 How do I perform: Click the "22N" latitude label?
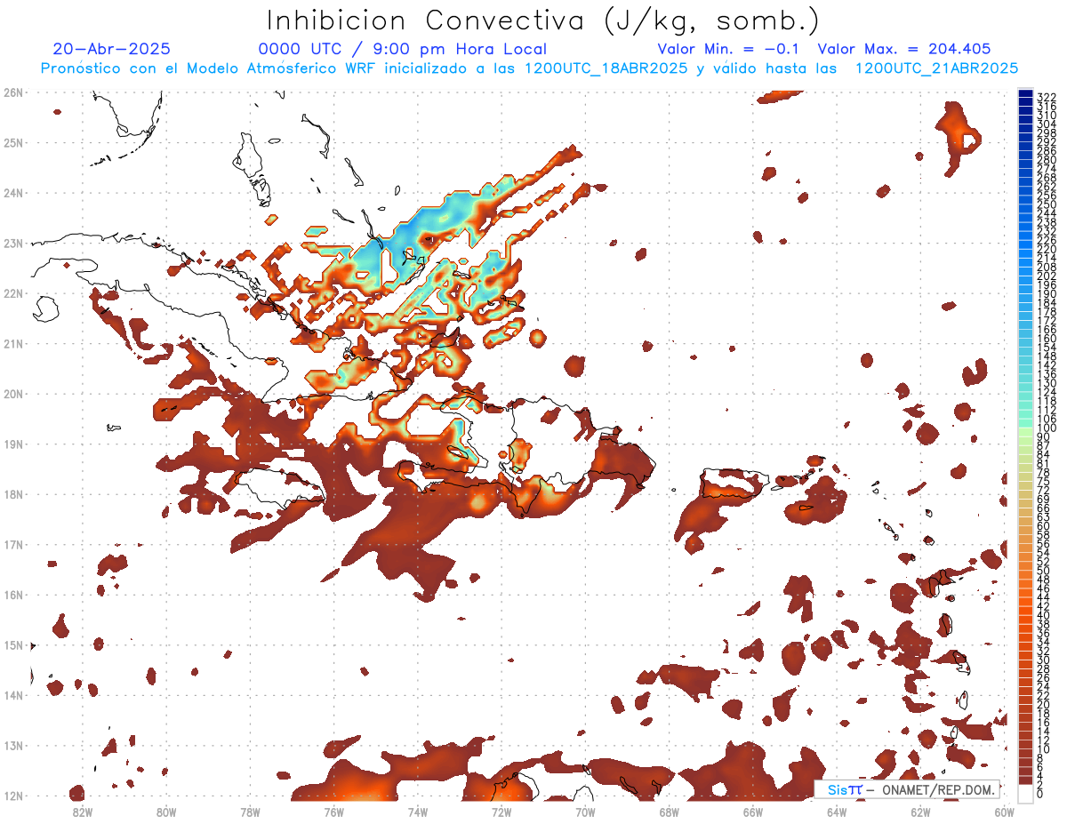point(12,293)
